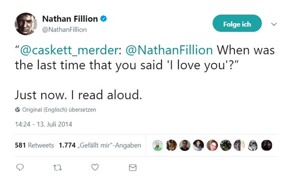Click the blue verified badge
This screenshot has width=293, height=182.
[x=104, y=19]
